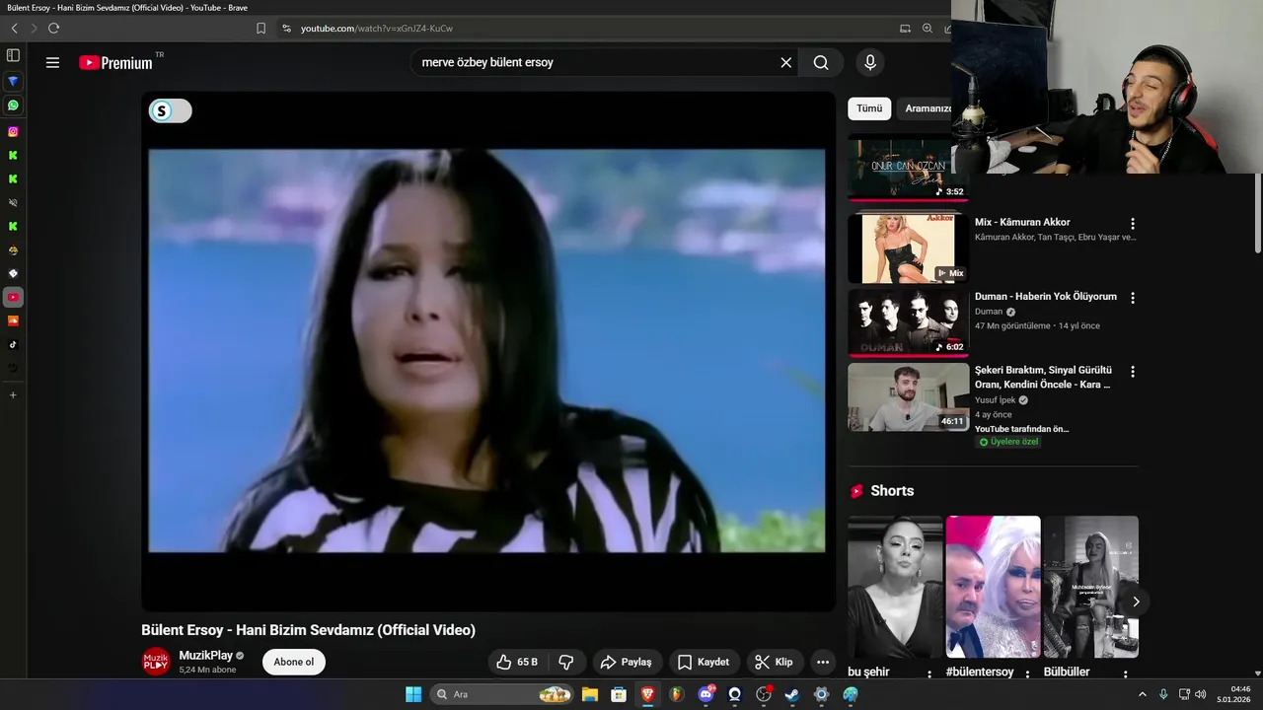Open options for bu şehir Short
Image resolution: width=1263 pixels, height=710 pixels.
(929, 674)
